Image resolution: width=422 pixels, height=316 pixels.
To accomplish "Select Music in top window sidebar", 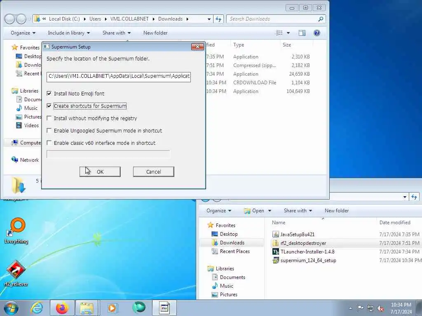I will point(30,108).
